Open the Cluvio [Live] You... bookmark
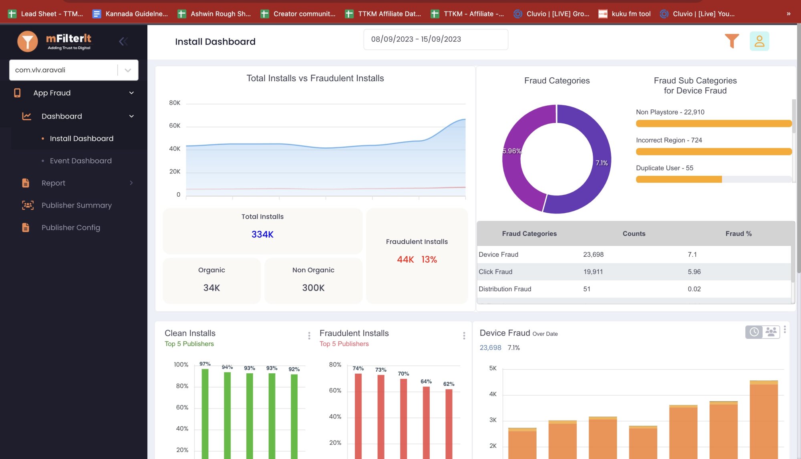 697,14
